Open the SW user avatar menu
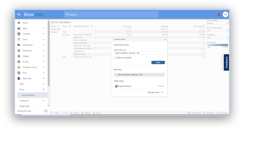Image resolution: width=253 pixels, height=142 pixels. (225, 14)
